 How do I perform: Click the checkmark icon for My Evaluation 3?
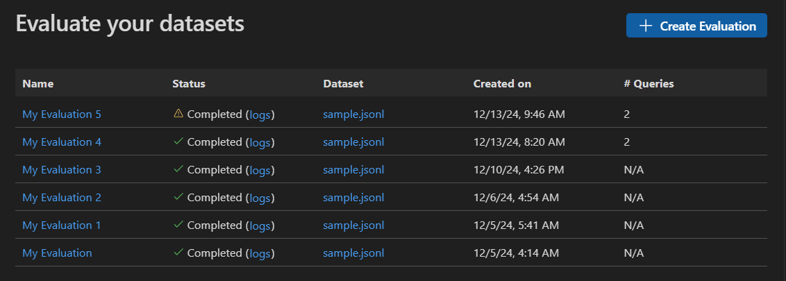(178, 169)
